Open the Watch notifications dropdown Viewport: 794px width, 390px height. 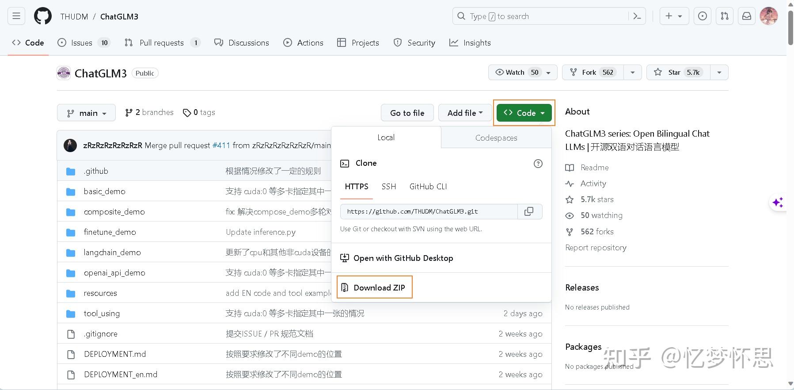click(523, 73)
